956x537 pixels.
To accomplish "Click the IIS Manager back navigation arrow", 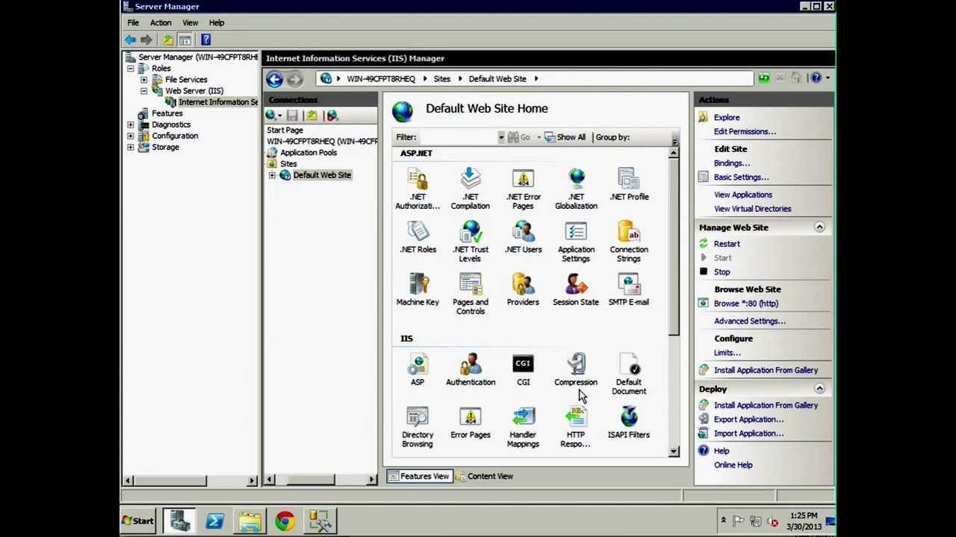I will [x=274, y=79].
